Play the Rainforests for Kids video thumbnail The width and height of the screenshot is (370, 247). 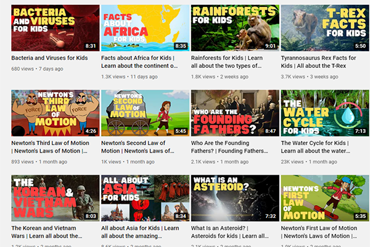click(x=235, y=28)
